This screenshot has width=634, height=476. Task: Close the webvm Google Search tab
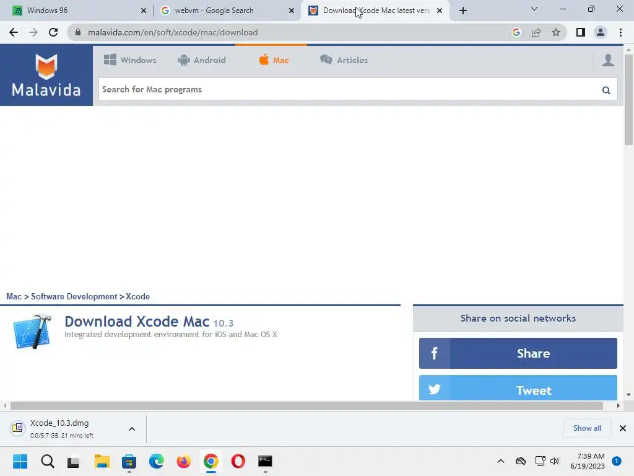pos(292,11)
